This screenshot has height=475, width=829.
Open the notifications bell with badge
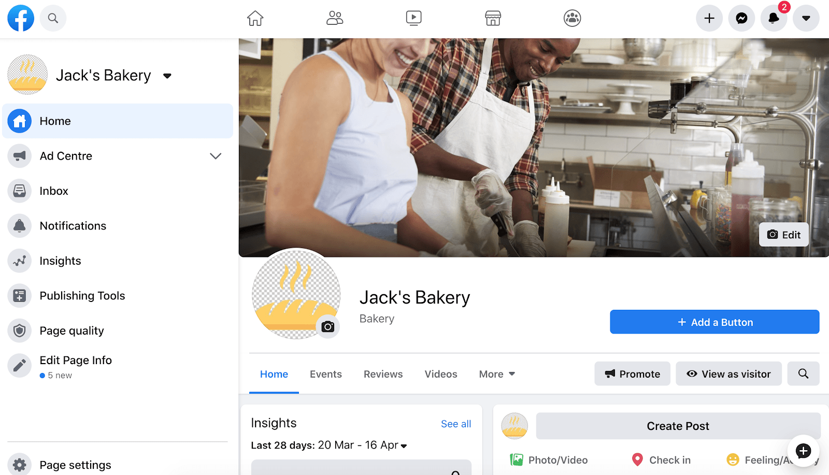point(774,18)
